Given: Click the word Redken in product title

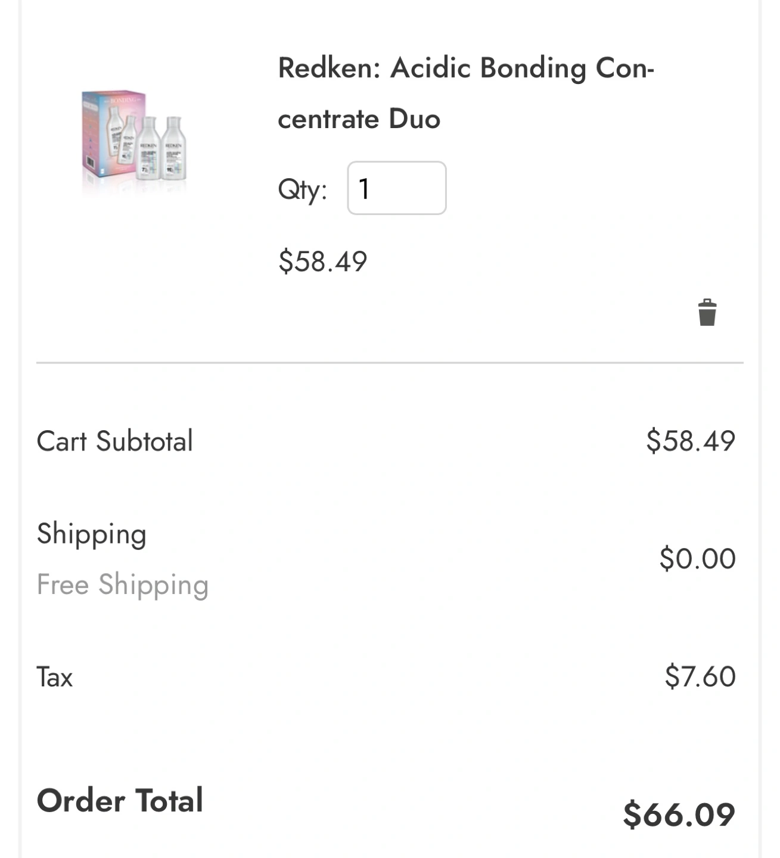Looking at the screenshot, I should pos(328,68).
